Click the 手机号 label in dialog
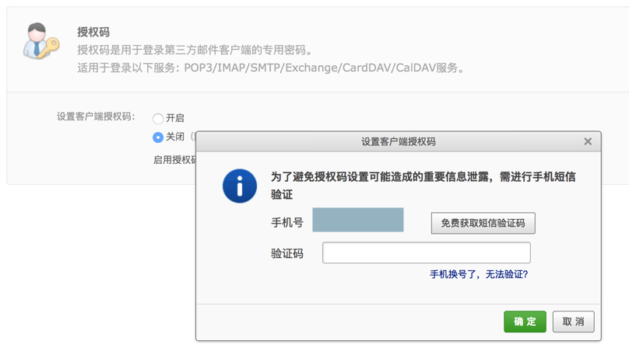629x358 pixels. click(x=287, y=223)
